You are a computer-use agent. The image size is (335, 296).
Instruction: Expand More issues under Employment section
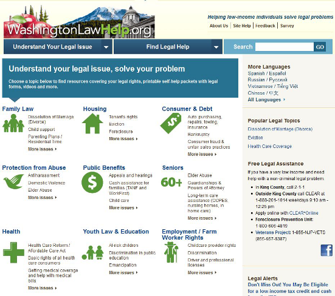[x=202, y=272]
